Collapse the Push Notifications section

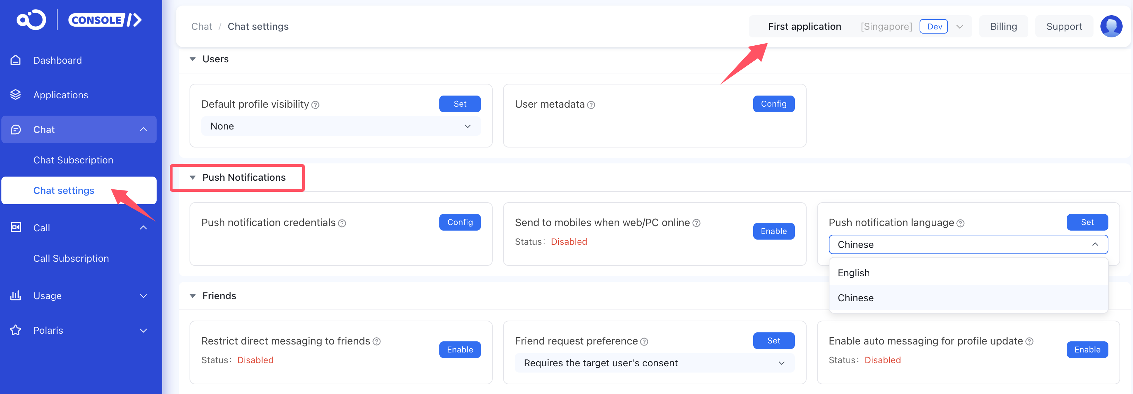pyautogui.click(x=193, y=178)
